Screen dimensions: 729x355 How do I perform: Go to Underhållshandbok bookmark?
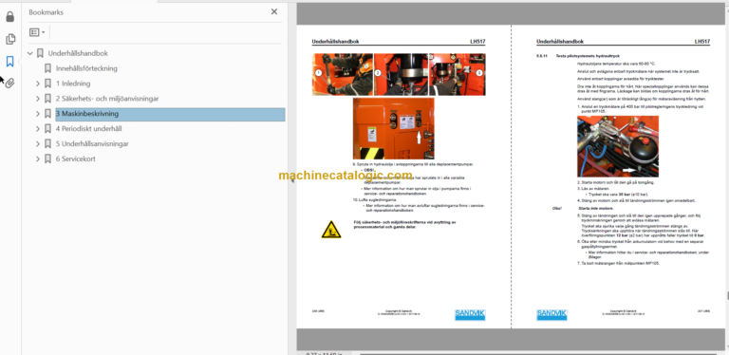point(78,53)
